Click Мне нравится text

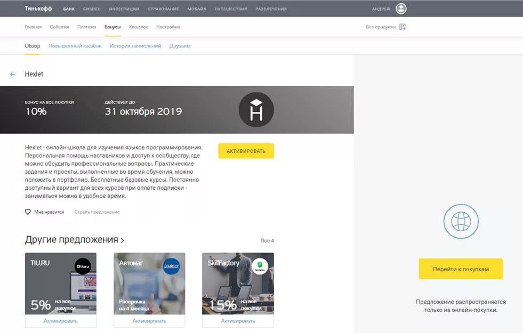click(49, 212)
